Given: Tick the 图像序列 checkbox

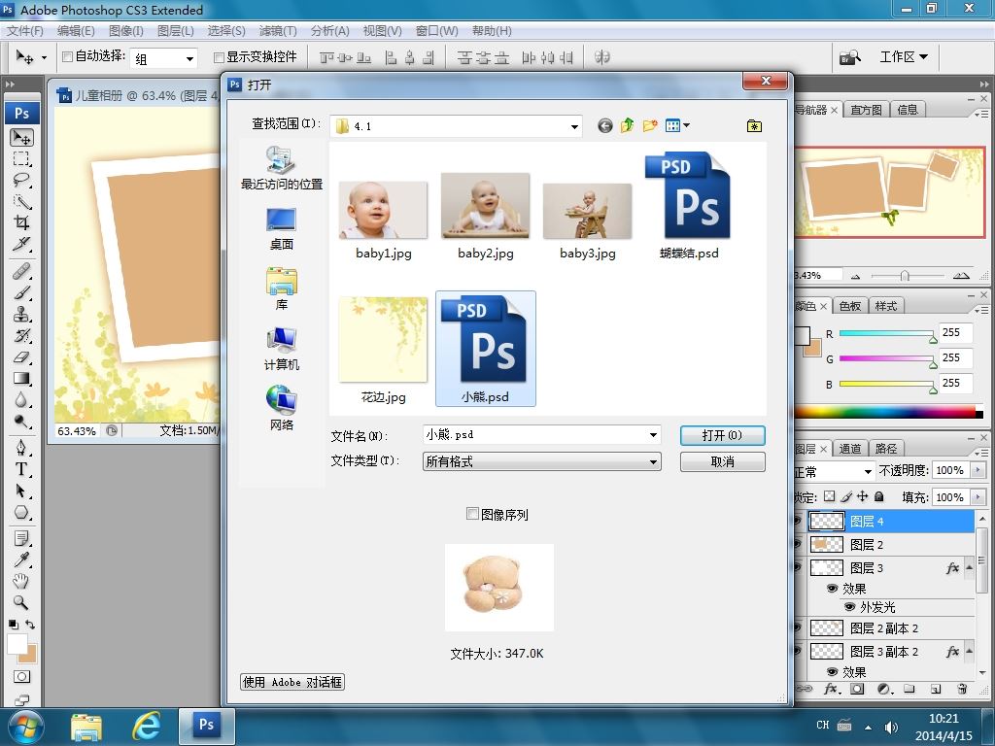Looking at the screenshot, I should coord(472,514).
